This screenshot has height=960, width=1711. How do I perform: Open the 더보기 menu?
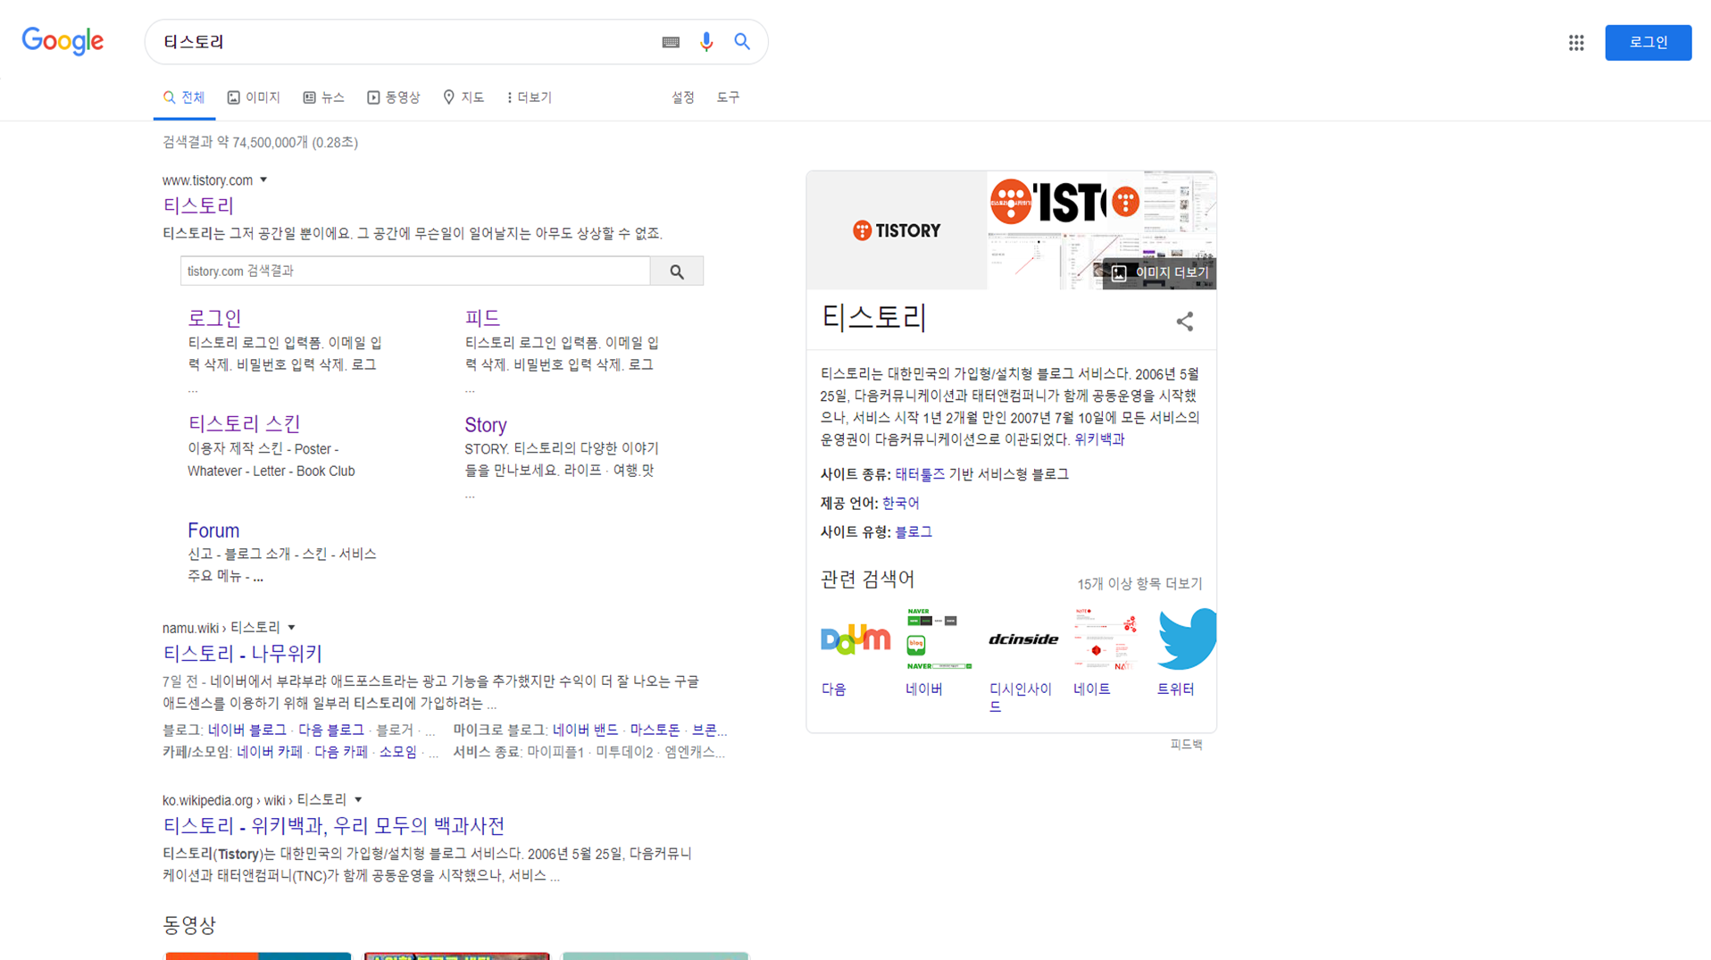[529, 97]
